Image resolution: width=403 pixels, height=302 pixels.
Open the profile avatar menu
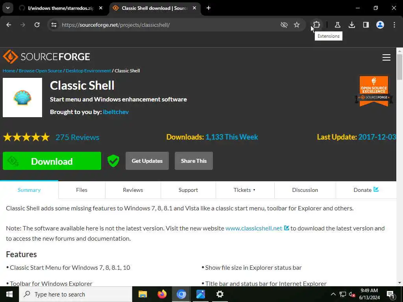[380, 25]
